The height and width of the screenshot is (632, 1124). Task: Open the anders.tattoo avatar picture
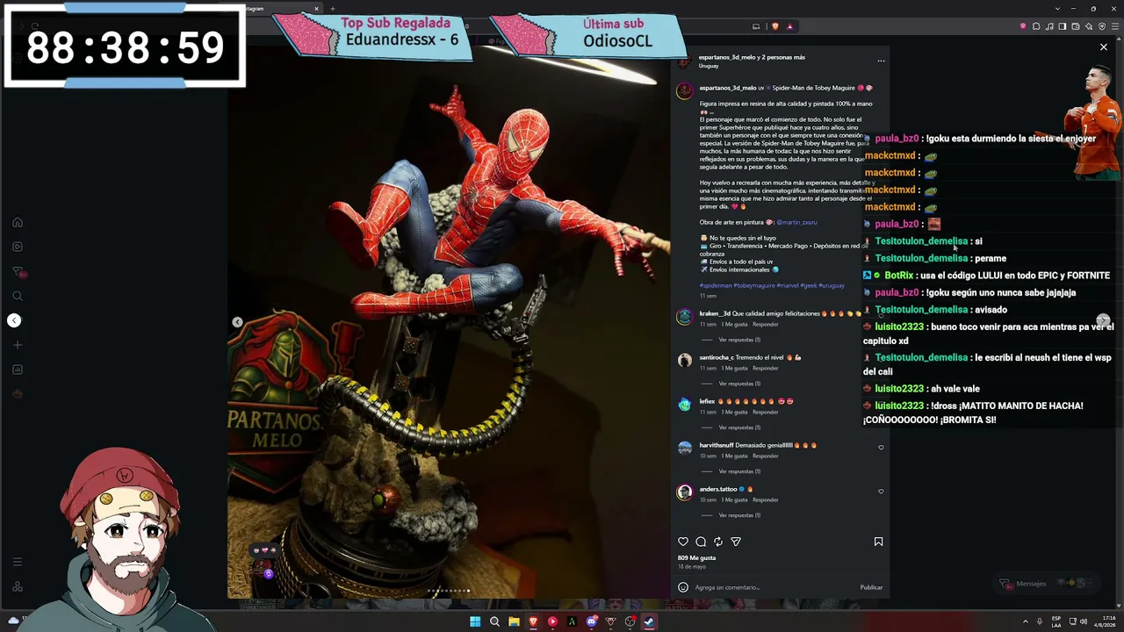tap(684, 492)
